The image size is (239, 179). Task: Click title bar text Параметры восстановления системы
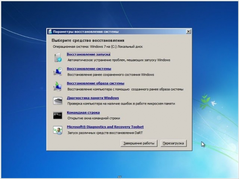(86, 32)
